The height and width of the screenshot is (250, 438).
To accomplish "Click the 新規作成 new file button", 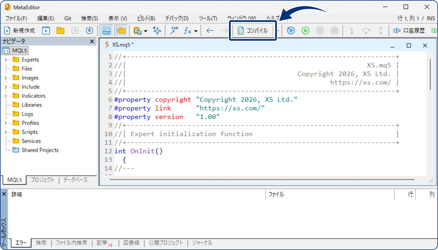I will (19, 30).
